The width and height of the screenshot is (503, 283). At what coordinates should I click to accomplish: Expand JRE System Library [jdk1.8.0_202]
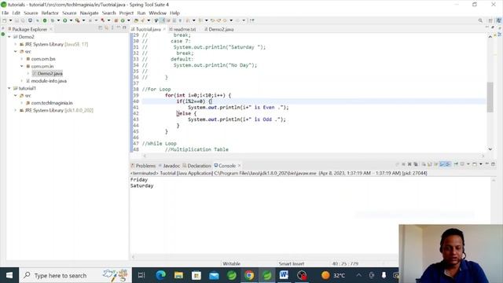click(x=16, y=110)
